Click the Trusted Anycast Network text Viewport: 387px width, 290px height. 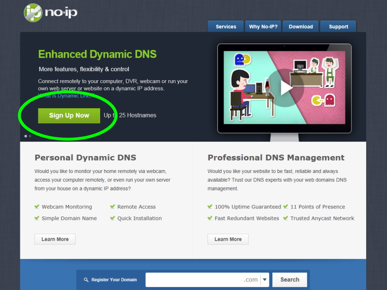click(x=322, y=218)
